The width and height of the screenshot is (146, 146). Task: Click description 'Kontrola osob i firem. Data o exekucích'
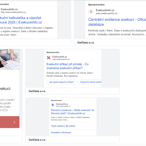point(117,32)
